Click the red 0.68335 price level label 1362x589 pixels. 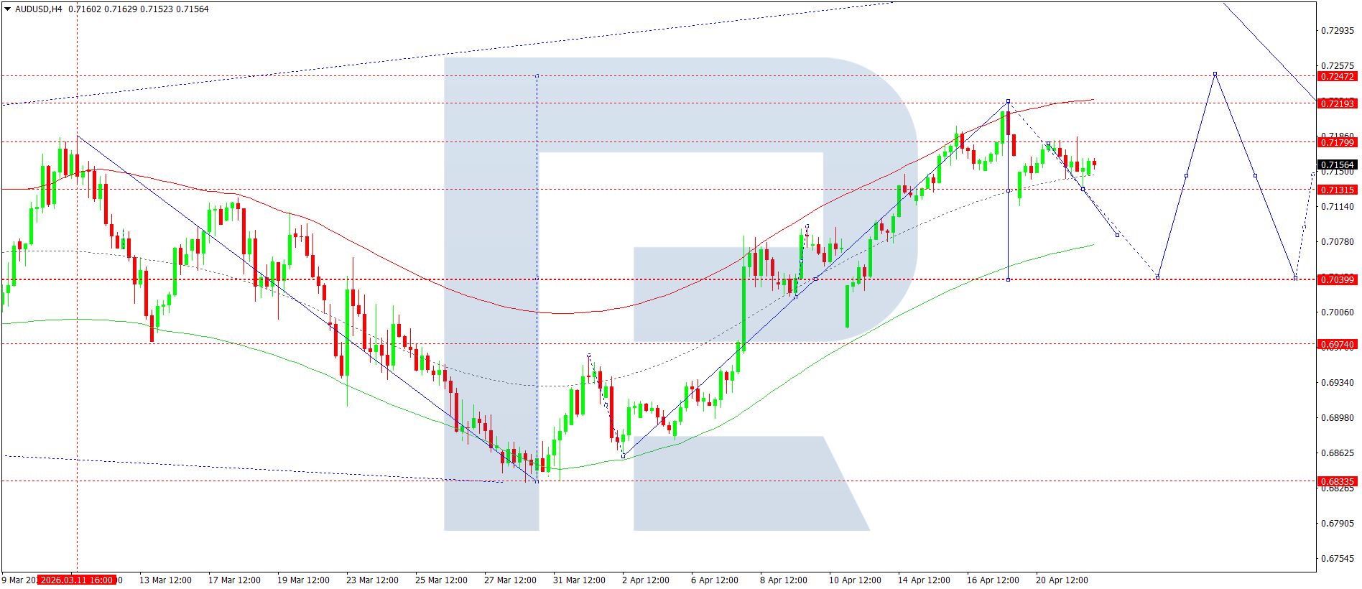tap(1337, 482)
